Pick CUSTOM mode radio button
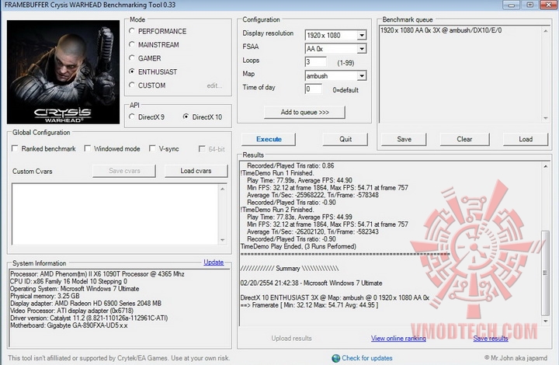The width and height of the screenshot is (559, 365). pos(132,85)
